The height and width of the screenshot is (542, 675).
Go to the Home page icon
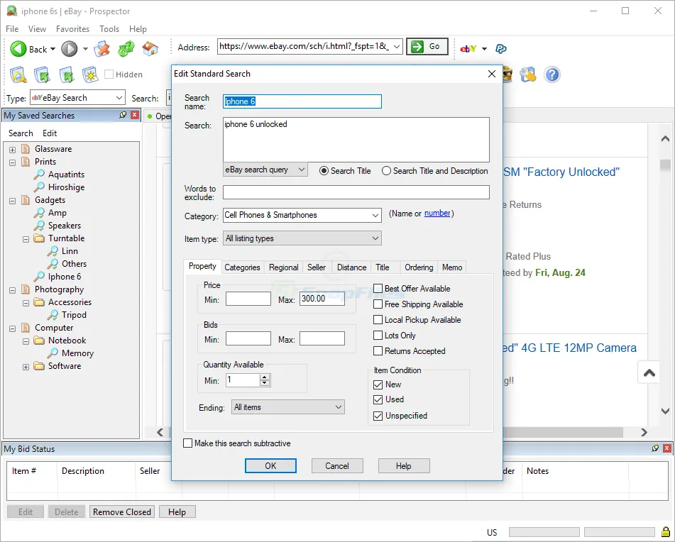(150, 49)
